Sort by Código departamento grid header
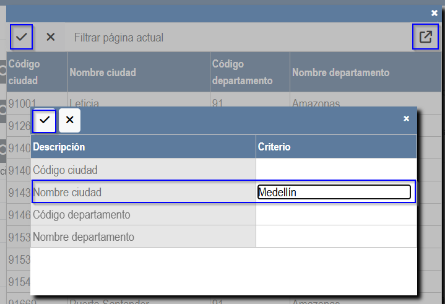 pos(249,72)
